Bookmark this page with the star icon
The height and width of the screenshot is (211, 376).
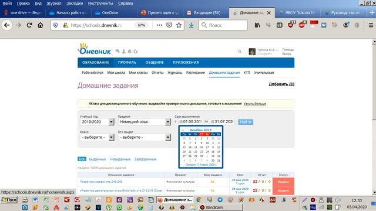pos(179,25)
